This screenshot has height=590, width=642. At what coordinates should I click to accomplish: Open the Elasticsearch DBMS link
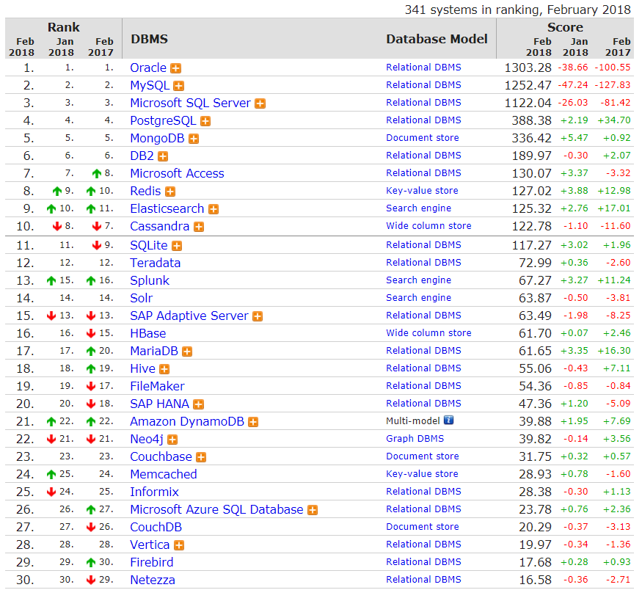click(167, 208)
